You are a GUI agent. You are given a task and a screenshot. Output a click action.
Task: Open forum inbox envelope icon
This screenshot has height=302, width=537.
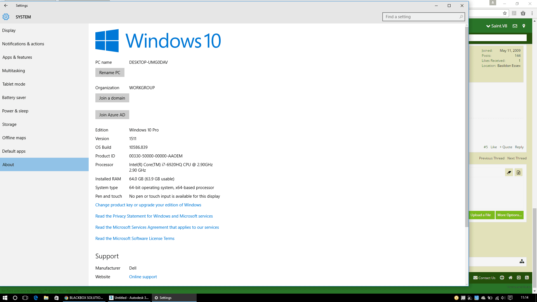(x=515, y=26)
